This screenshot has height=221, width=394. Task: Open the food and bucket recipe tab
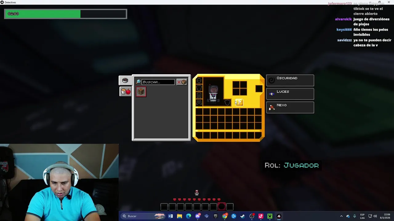[126, 91]
